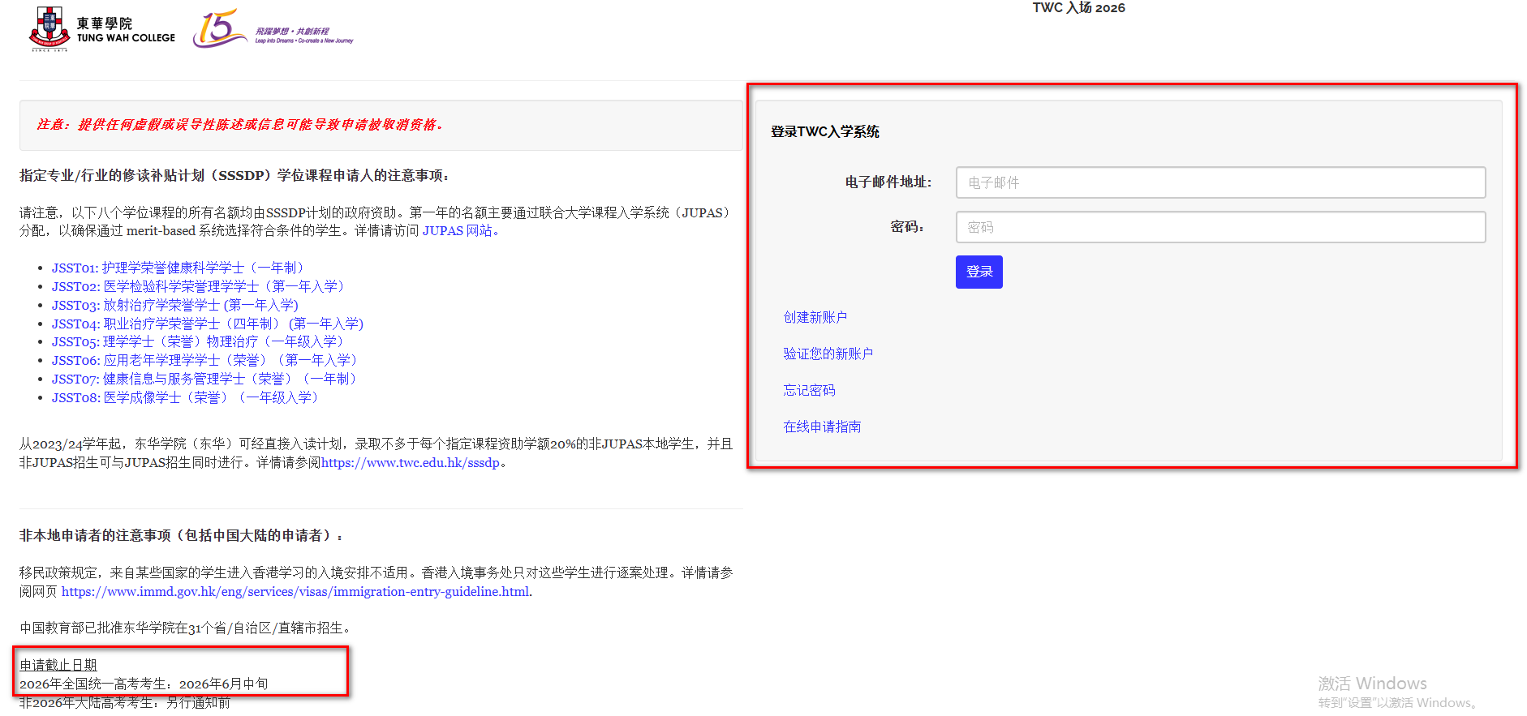Open the JSST02 medical laboratory science link

click(x=200, y=286)
